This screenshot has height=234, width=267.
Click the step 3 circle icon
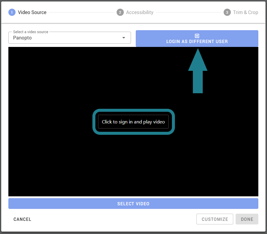point(227,12)
